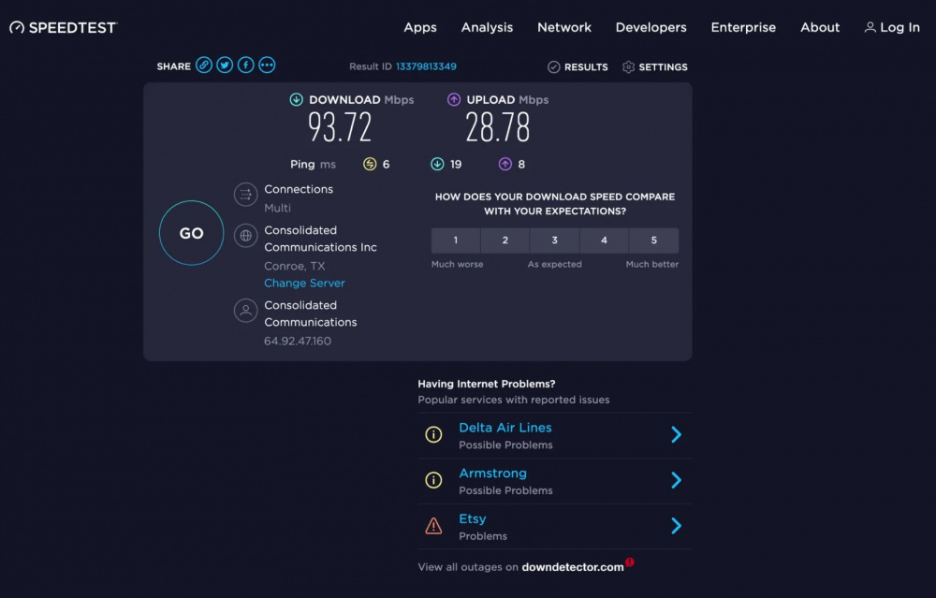
Task: Click the download arrow icon
Action: pyautogui.click(x=296, y=99)
